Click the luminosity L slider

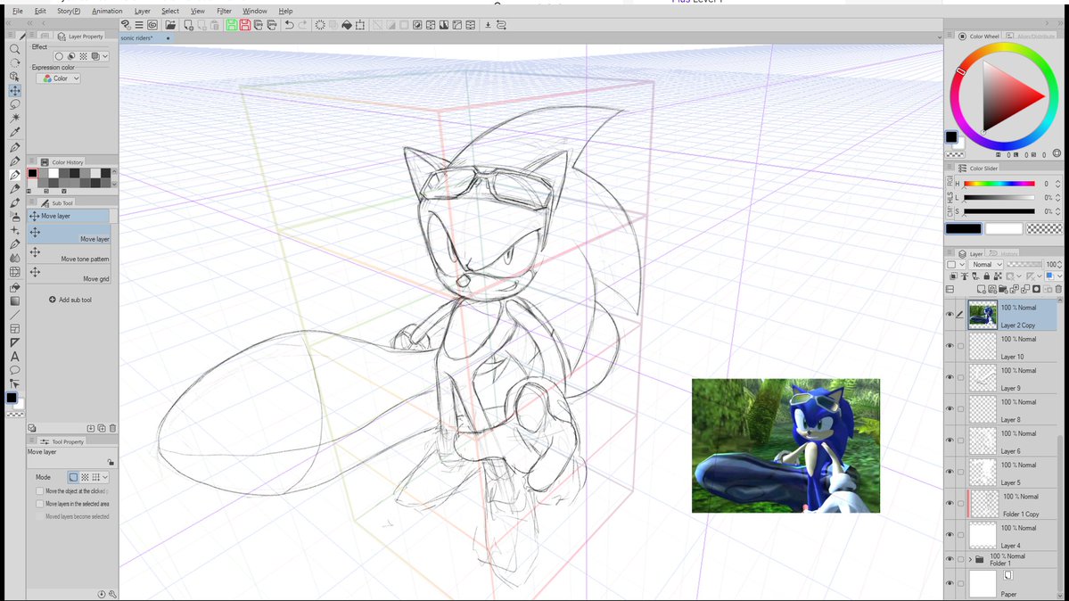pos(999,198)
